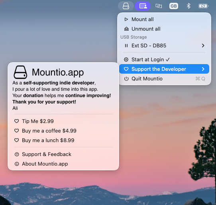Check the battery charging status icon
The height and width of the screenshot is (205, 216).
pos(204,6)
